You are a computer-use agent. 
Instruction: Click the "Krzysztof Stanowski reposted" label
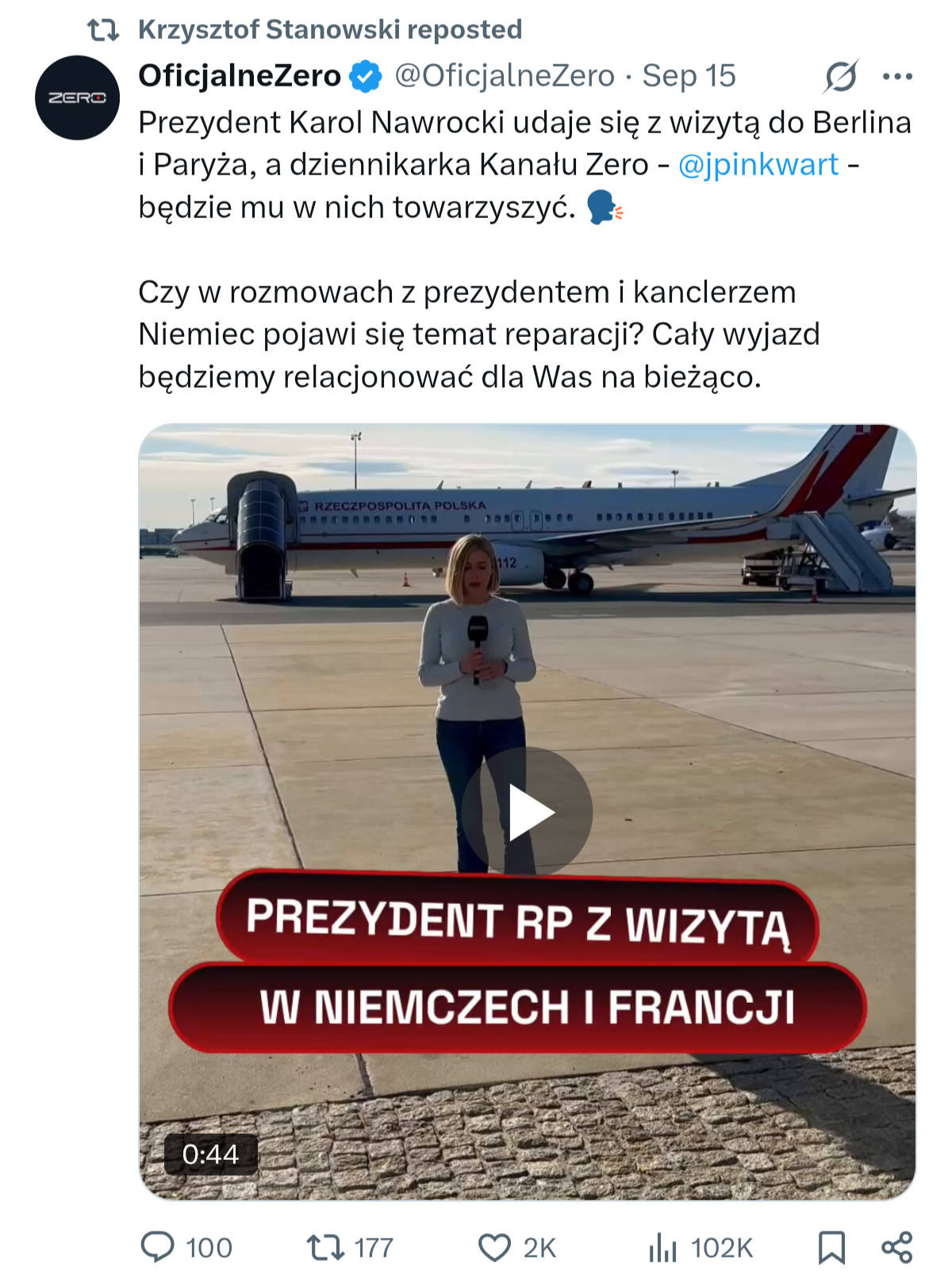tap(330, 29)
